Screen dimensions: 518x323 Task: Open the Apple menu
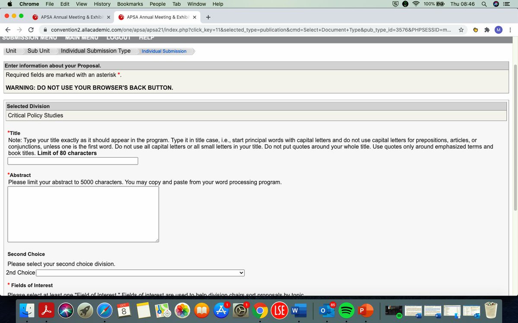click(9, 4)
